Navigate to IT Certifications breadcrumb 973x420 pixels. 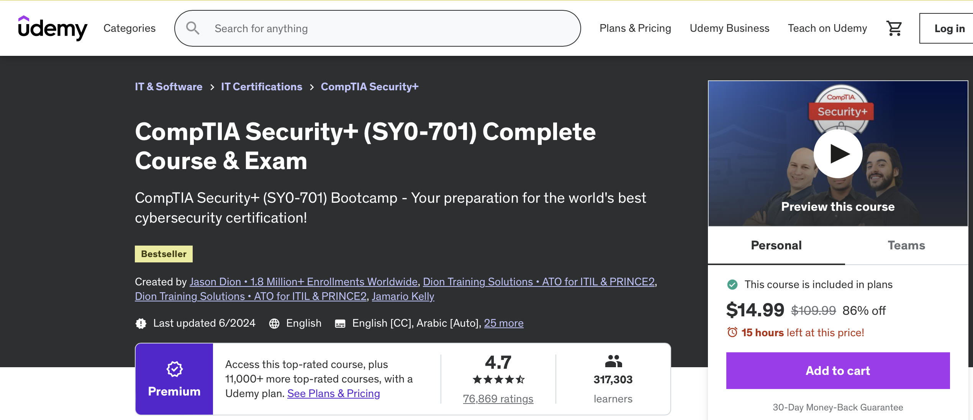coord(262,86)
